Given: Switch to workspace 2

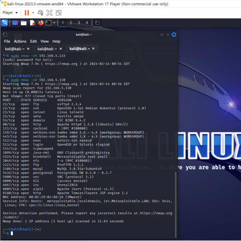Looking at the screenshot, I should pos(71,23).
